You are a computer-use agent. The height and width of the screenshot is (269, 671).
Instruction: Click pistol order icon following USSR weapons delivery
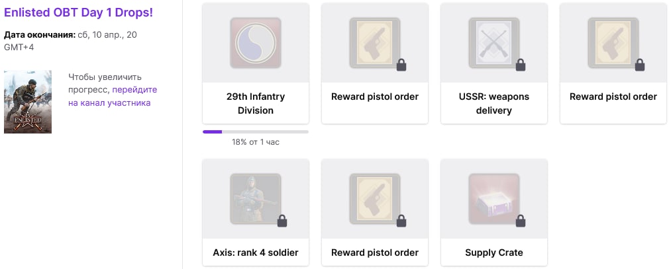pos(613,43)
